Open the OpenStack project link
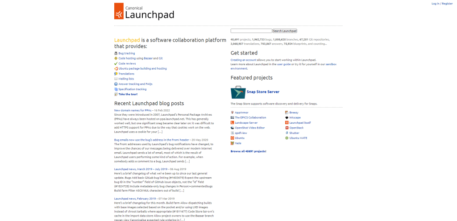The height and width of the screenshot is (221, 457). 296,128
